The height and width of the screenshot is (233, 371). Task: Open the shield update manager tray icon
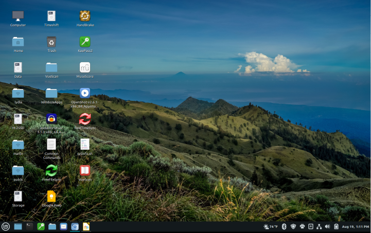pos(293,227)
